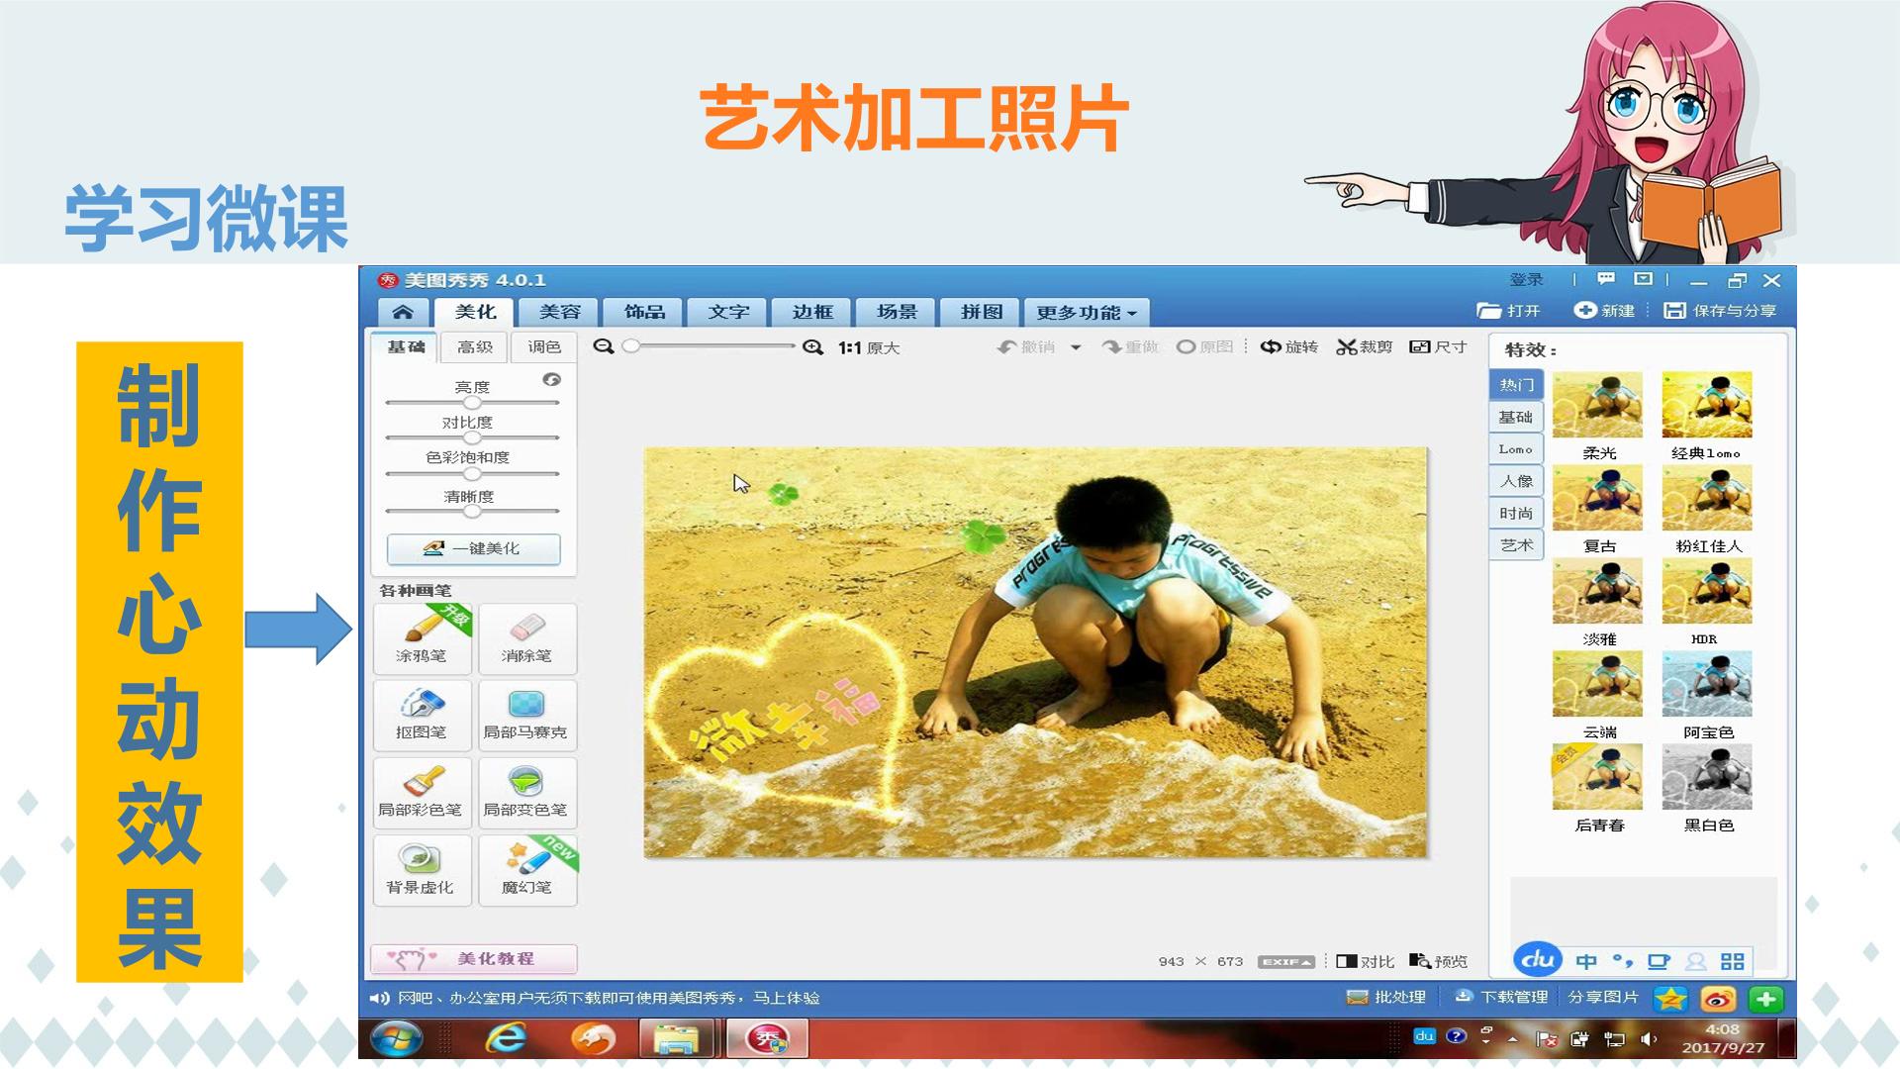Select the 时尚 effects category
The width and height of the screenshot is (1900, 1069).
(1516, 513)
